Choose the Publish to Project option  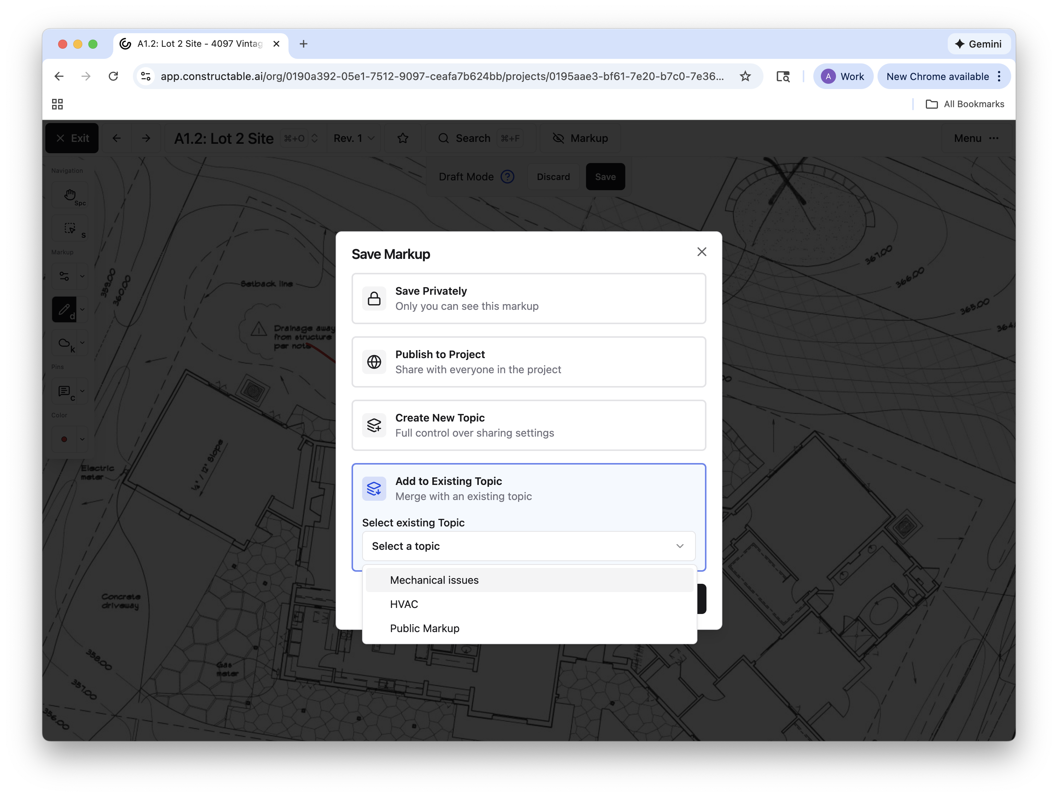[529, 362]
